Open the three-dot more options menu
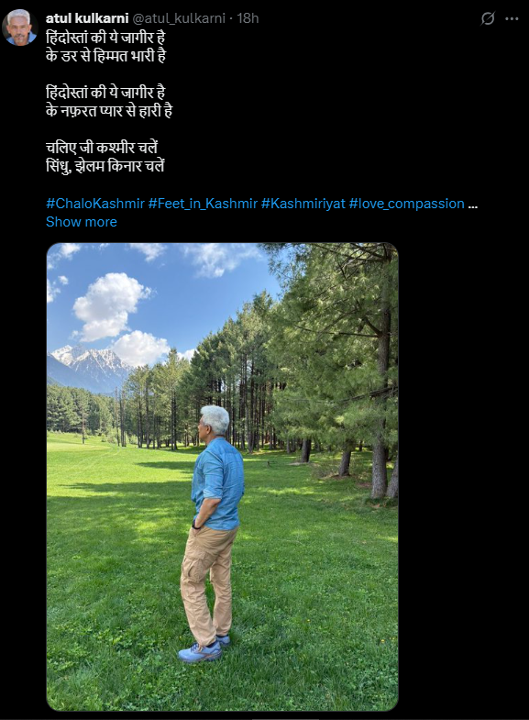The height and width of the screenshot is (720, 529). [512, 19]
